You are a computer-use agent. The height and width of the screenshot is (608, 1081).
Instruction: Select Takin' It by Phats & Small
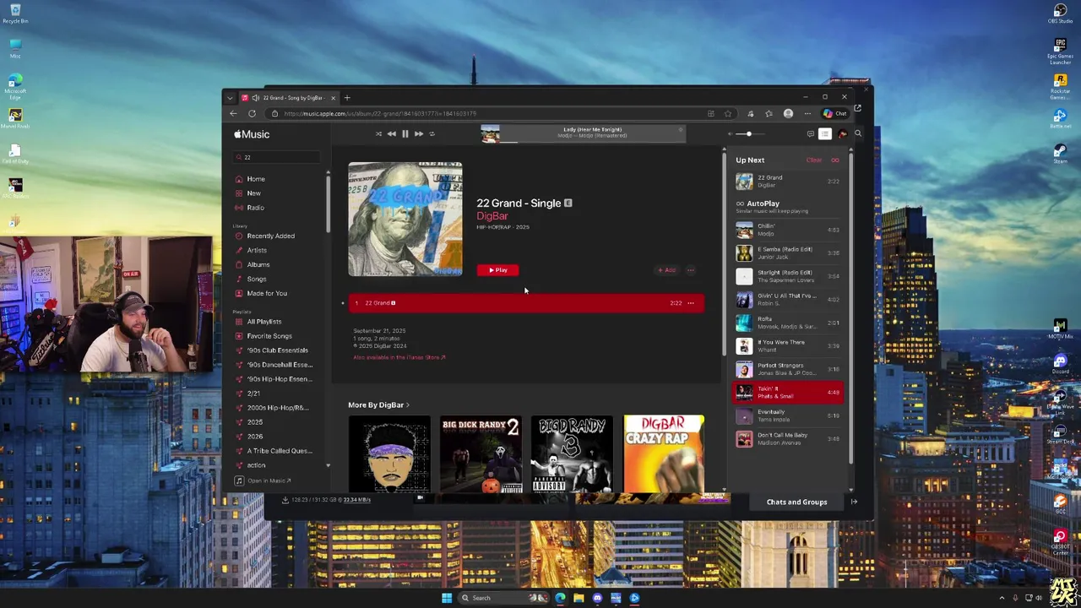[x=788, y=392]
